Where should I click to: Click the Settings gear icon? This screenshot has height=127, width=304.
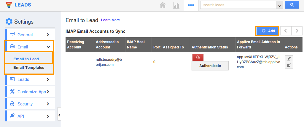coord(9,22)
